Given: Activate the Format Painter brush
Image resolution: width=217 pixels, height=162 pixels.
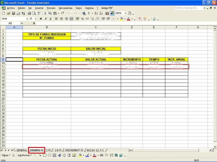Looking at the screenshot, I should pos(62,13).
